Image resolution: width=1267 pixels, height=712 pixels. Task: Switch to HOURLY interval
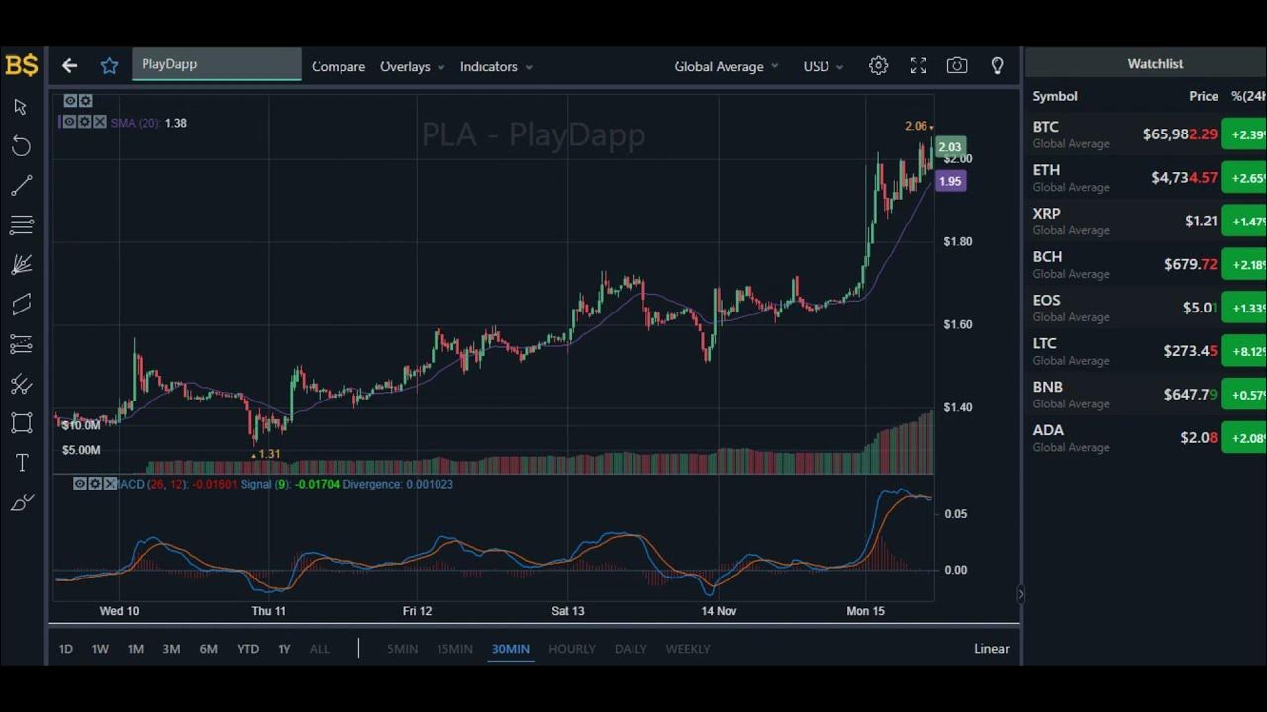(572, 649)
